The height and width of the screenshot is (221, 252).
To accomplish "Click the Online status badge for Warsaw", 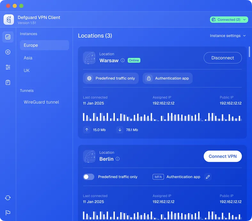I will (134, 60).
